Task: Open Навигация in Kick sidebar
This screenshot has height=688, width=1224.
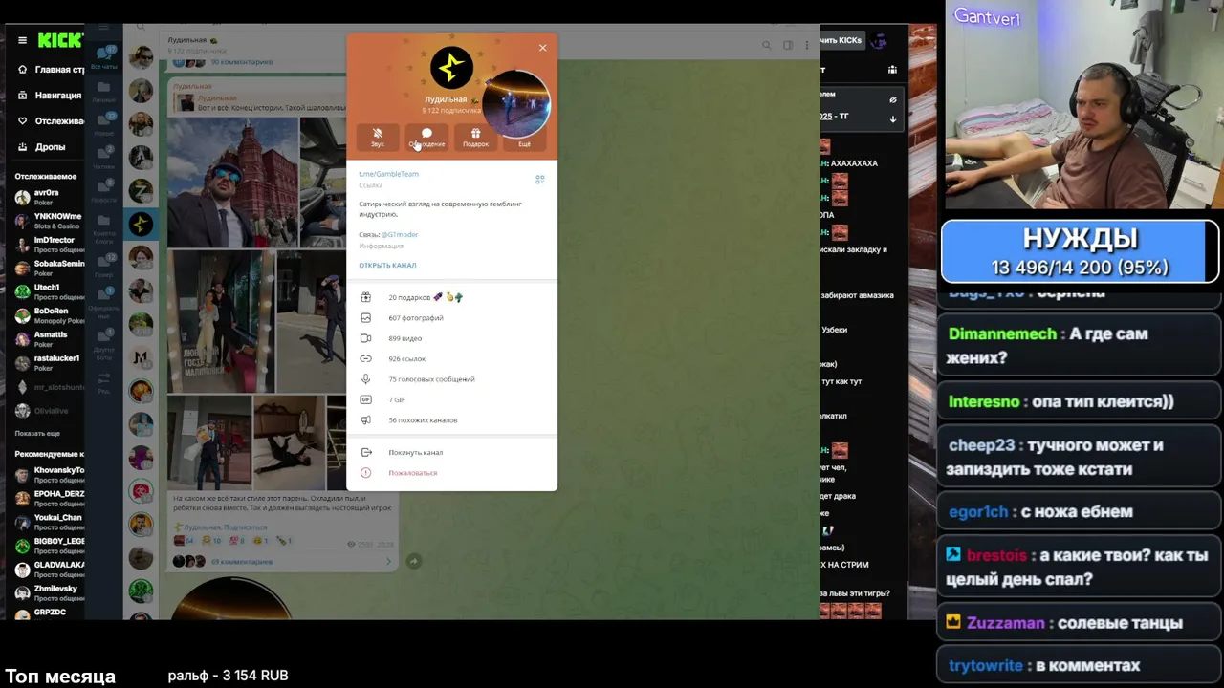Action: pos(50,96)
